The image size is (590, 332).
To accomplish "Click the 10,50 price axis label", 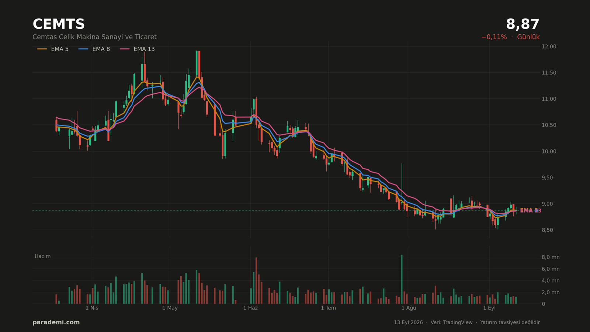I will pos(549,125).
